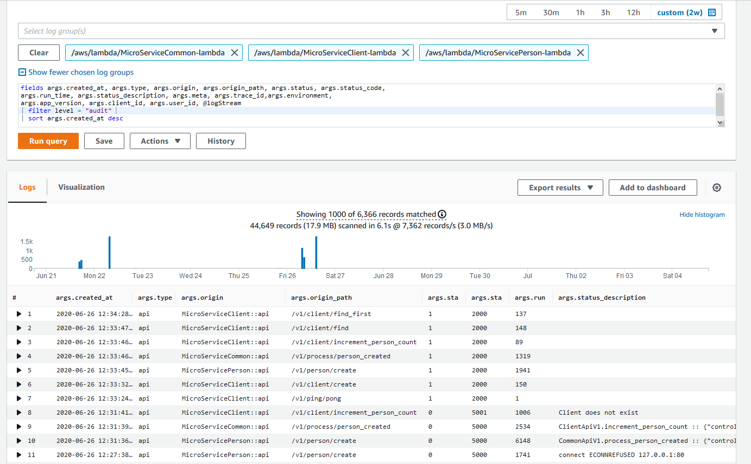Remove the MicroServiceCommon-lambda log group
This screenshot has width=751, height=464.
[x=235, y=53]
